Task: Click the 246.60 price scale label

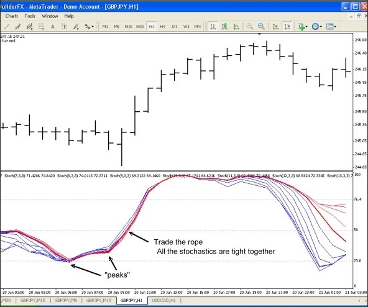Action: (361, 40)
